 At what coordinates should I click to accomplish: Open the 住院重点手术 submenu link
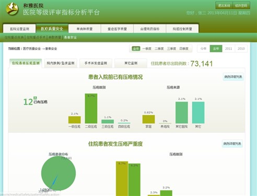click(x=36, y=37)
